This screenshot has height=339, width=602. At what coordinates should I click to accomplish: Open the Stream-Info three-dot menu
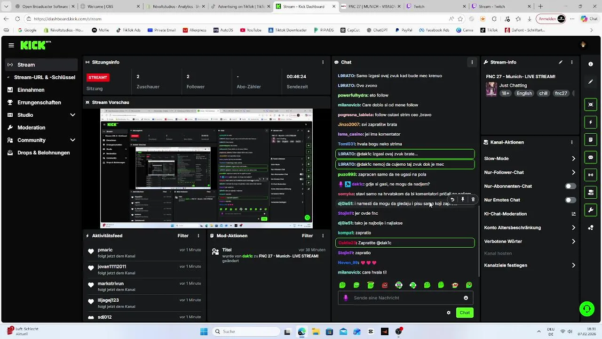click(572, 62)
